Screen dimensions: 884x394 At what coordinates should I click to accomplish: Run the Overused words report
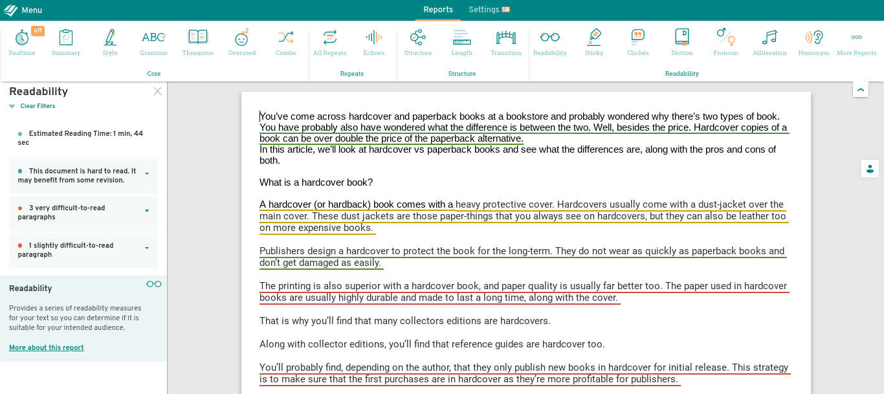(x=242, y=42)
